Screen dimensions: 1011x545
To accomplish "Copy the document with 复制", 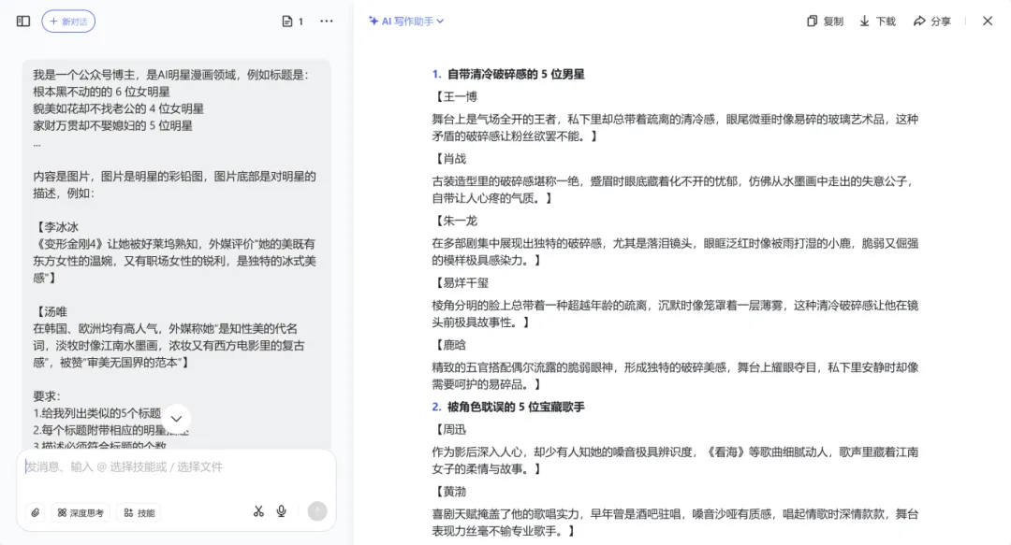I will (x=825, y=21).
